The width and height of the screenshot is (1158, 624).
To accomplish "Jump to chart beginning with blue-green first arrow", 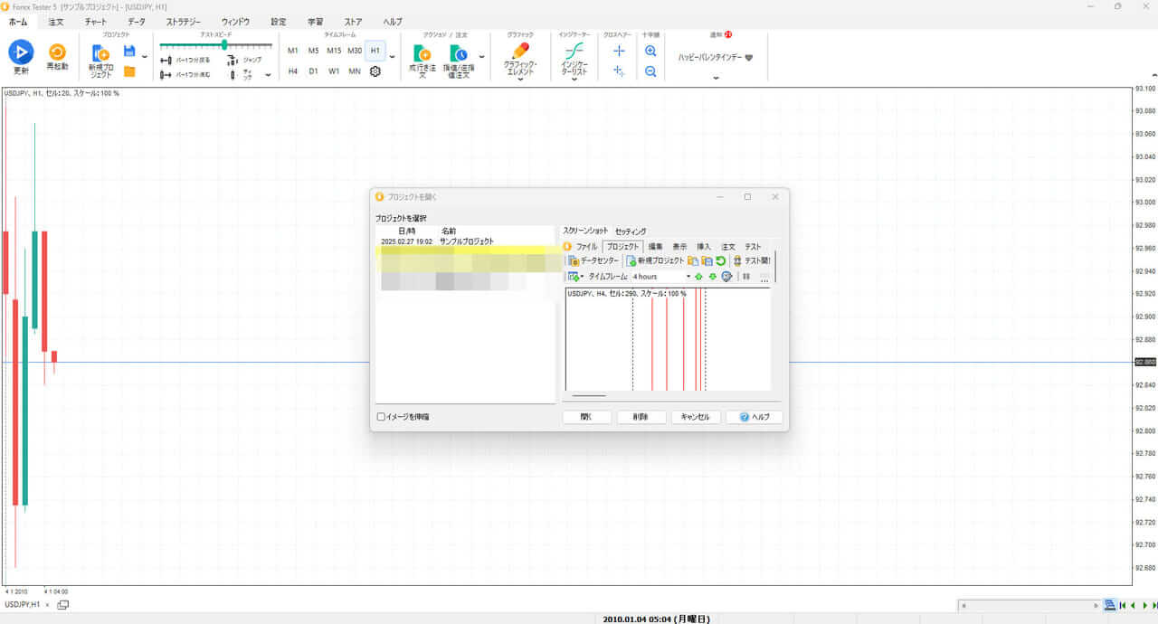I will click(1123, 605).
